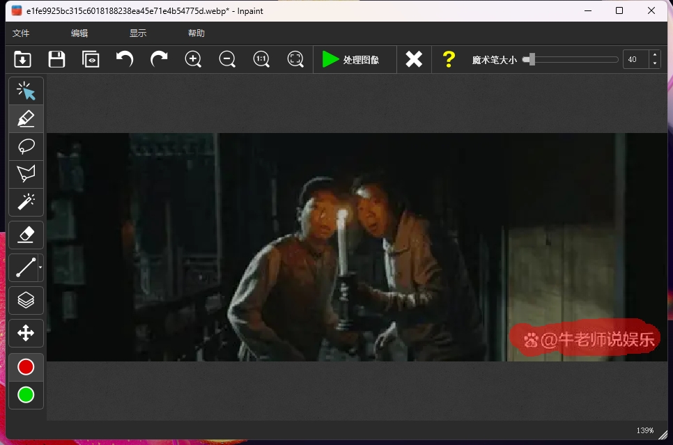Select the magic pointer selection tool

tap(26, 91)
